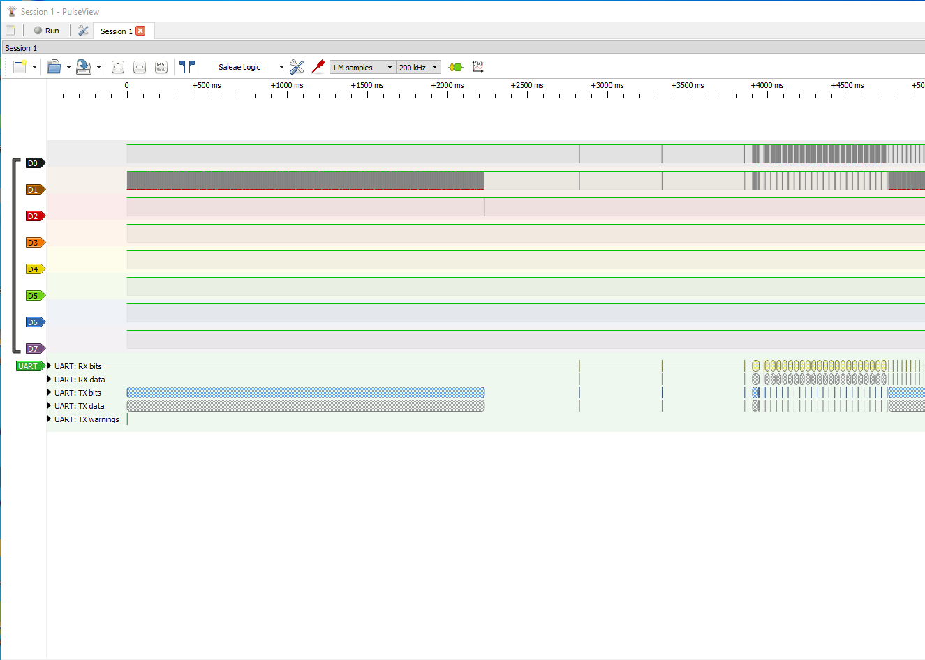The width and height of the screenshot is (925, 660).
Task: Click the save capture icon
Action: (84, 67)
